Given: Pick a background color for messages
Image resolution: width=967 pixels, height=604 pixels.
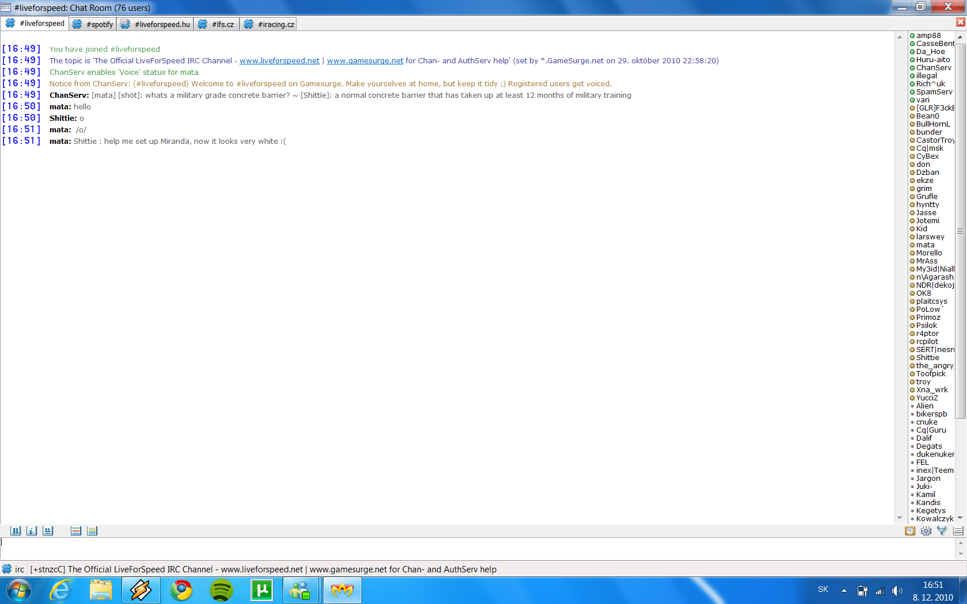Looking at the screenshot, I should [92, 531].
